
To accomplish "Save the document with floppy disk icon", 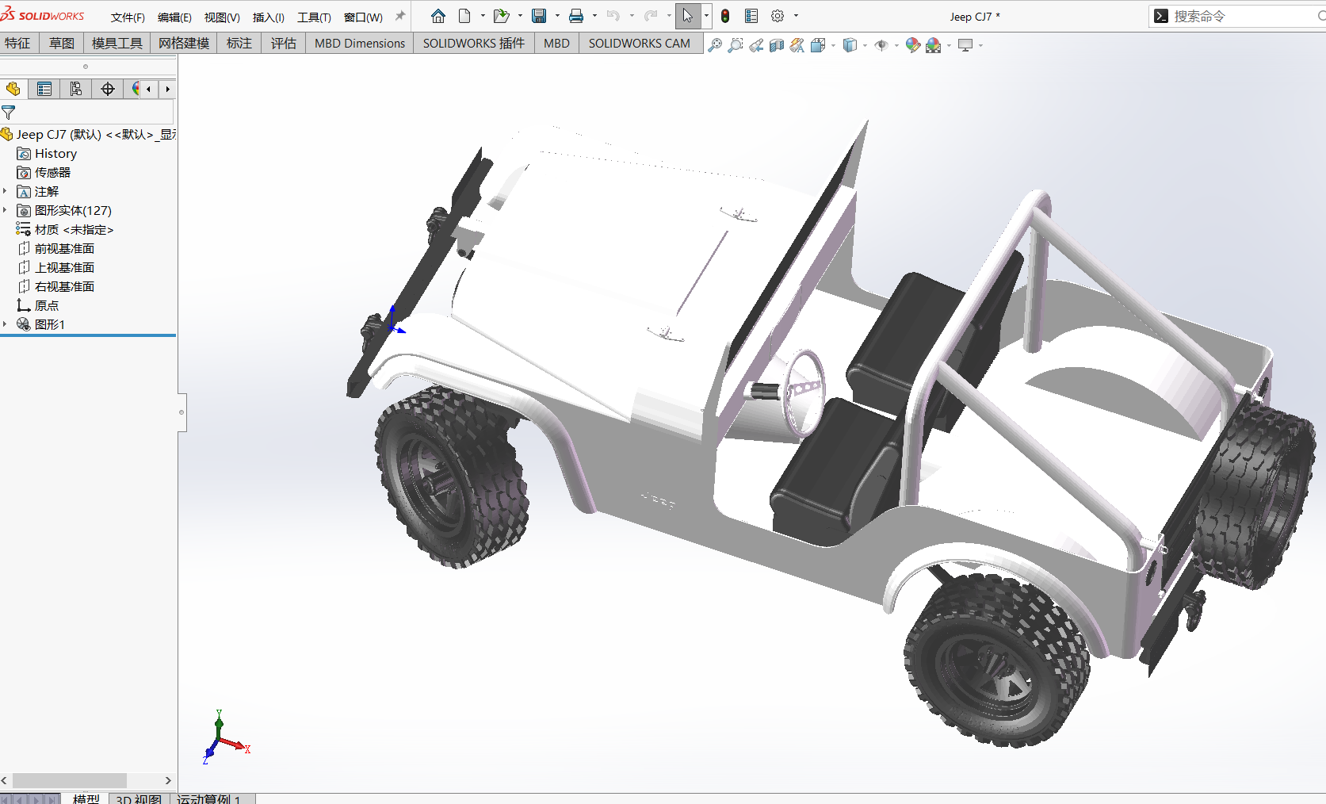I will click(x=540, y=16).
